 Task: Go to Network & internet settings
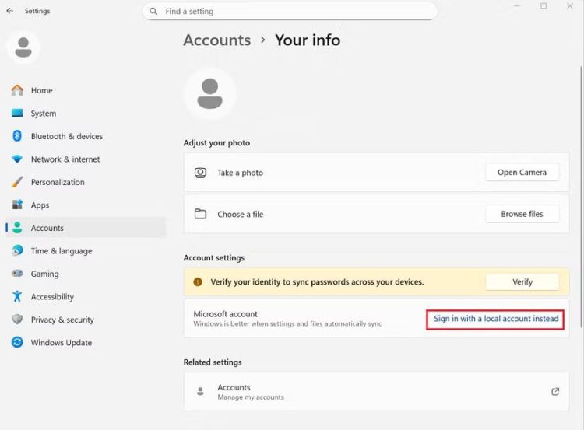tap(65, 159)
